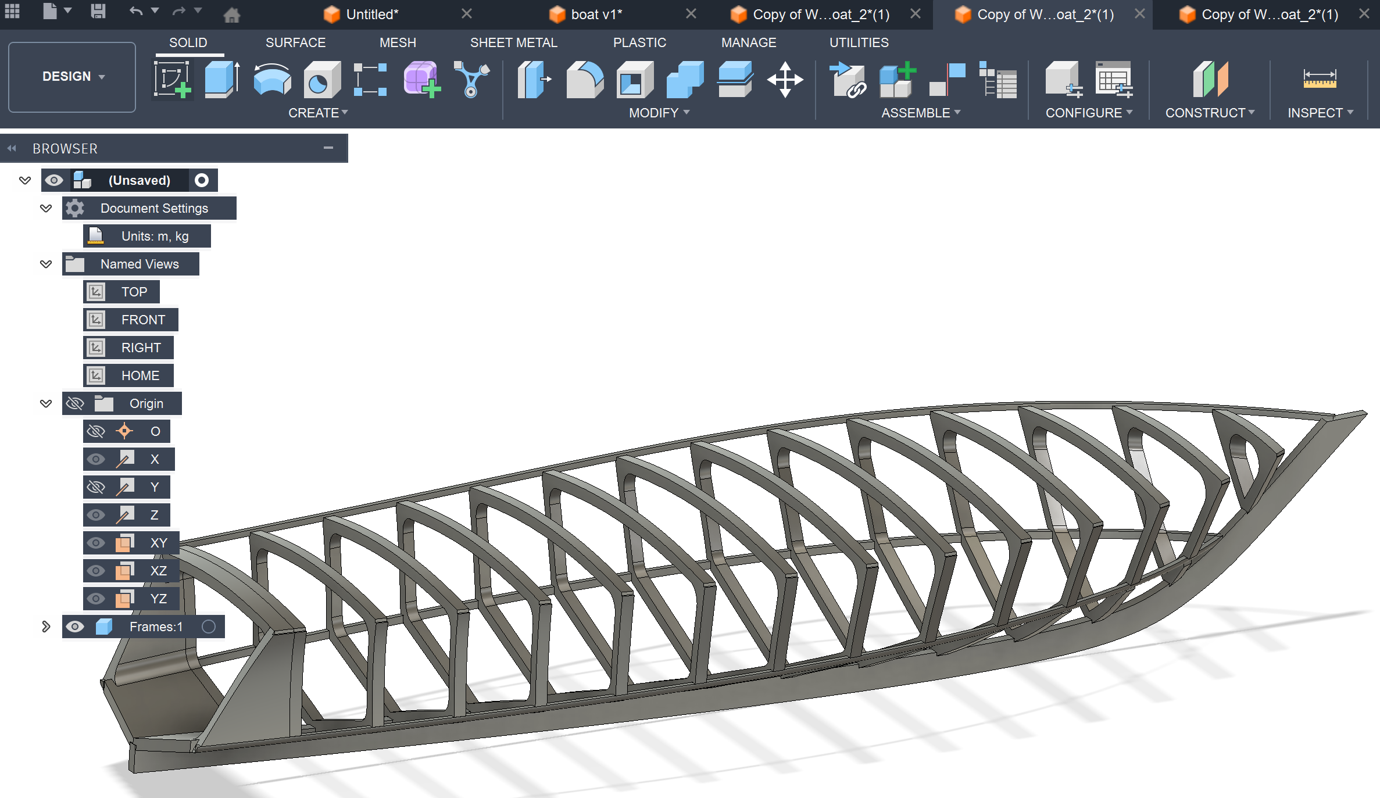Image resolution: width=1380 pixels, height=798 pixels.
Task: Select the Shell tool icon
Action: click(634, 80)
